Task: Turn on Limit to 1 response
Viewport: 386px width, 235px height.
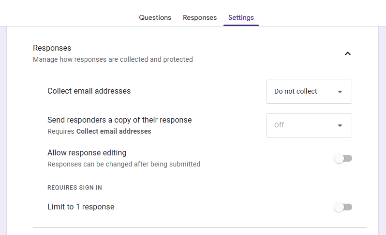Action: [343, 207]
